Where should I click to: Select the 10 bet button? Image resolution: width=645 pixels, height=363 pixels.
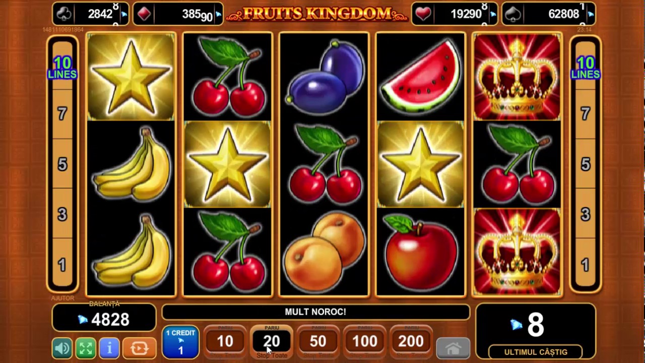point(225,342)
